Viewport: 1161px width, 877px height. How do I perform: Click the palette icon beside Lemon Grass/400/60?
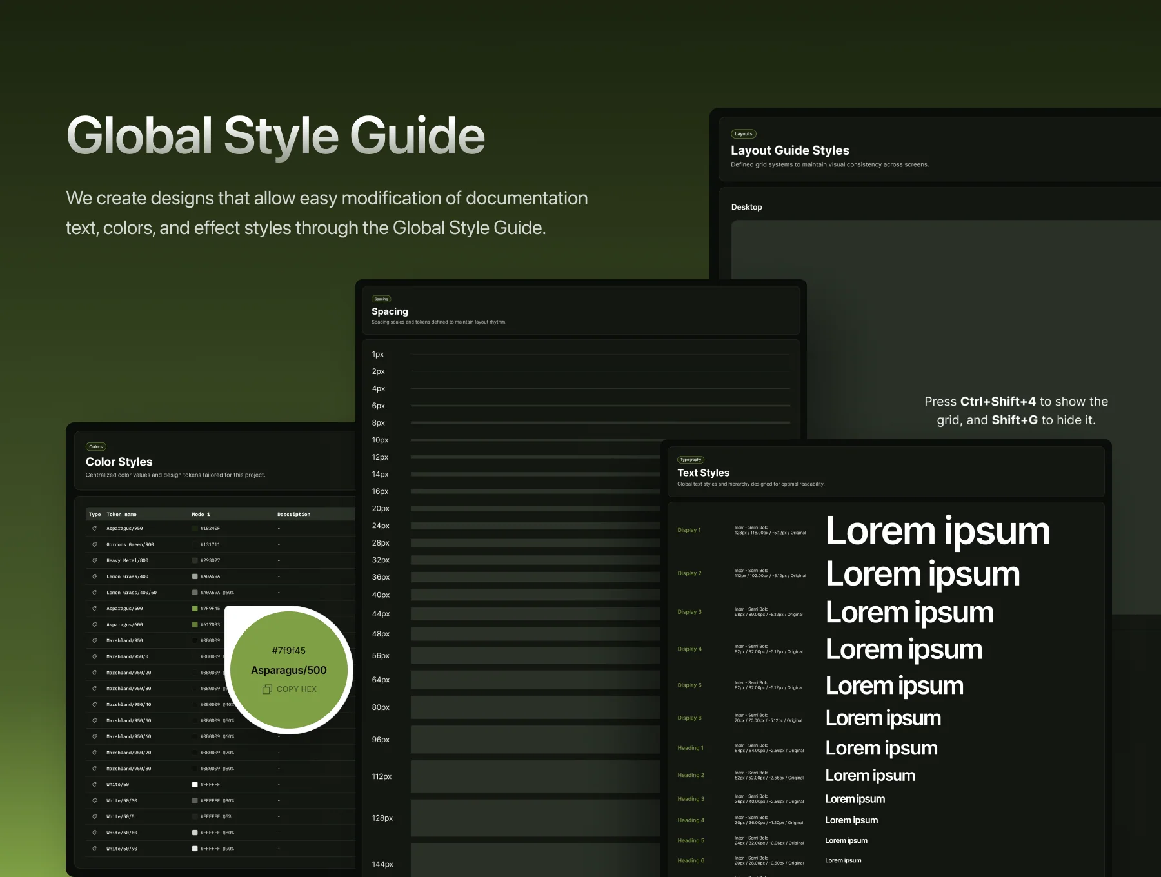pos(95,592)
